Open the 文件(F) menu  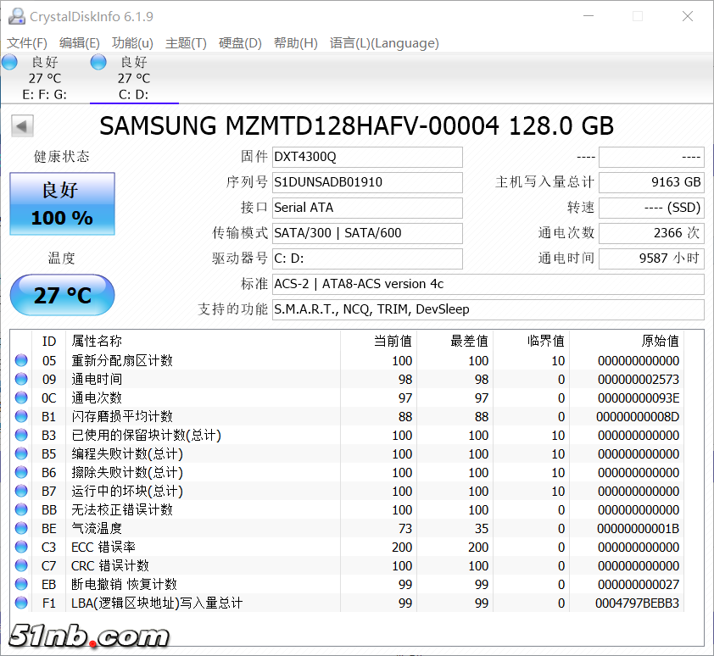click(27, 43)
